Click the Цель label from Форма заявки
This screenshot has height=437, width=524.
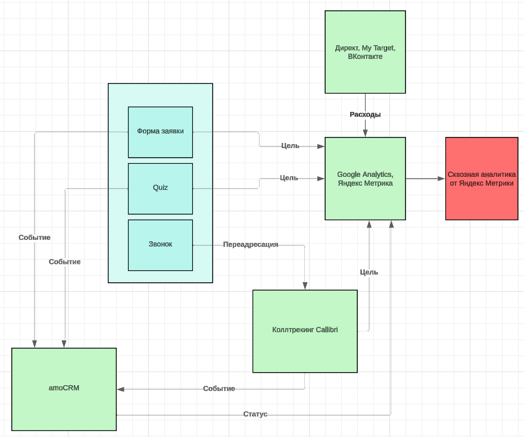click(290, 146)
